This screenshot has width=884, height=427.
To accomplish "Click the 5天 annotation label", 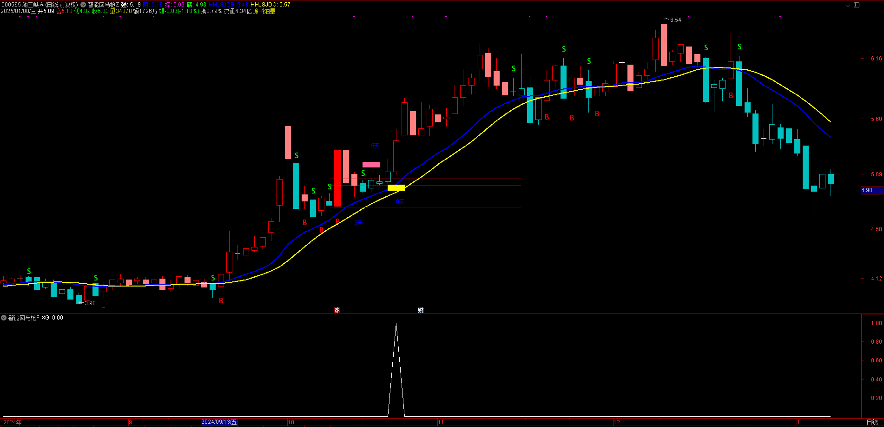I will tap(375, 146).
